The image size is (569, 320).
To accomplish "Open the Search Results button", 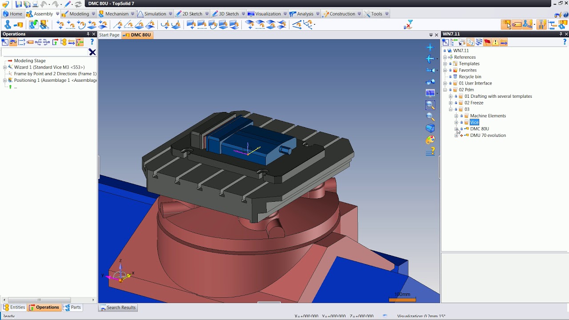I will coord(118,308).
